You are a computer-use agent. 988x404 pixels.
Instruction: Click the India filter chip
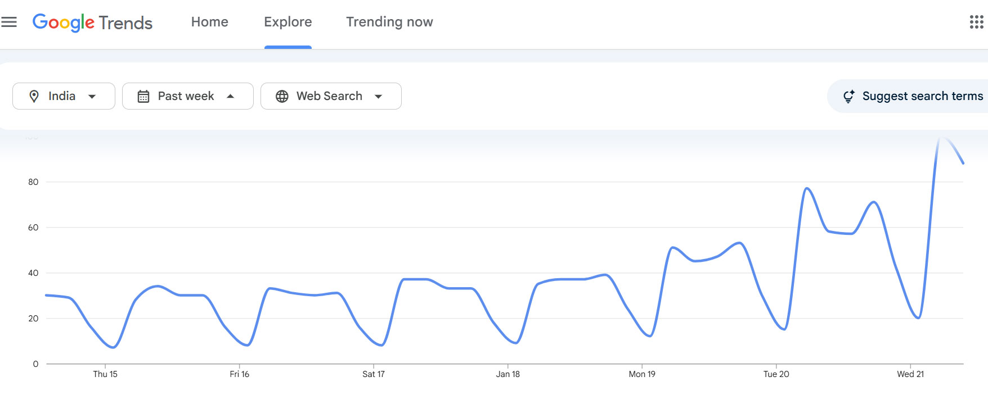click(x=64, y=96)
